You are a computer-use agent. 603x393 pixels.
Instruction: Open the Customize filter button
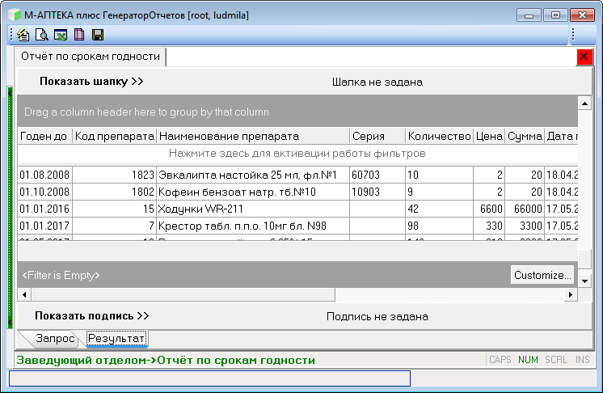[542, 275]
